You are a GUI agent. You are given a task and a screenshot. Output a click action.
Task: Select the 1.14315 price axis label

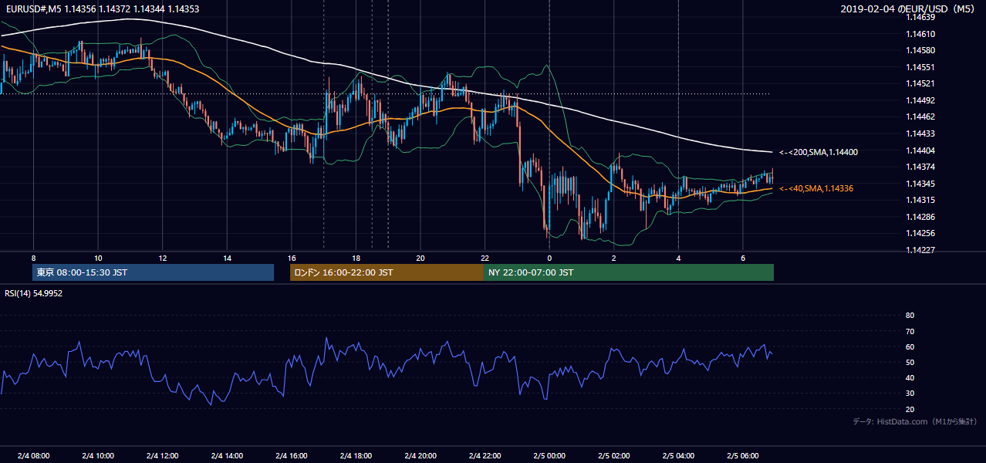click(x=921, y=200)
